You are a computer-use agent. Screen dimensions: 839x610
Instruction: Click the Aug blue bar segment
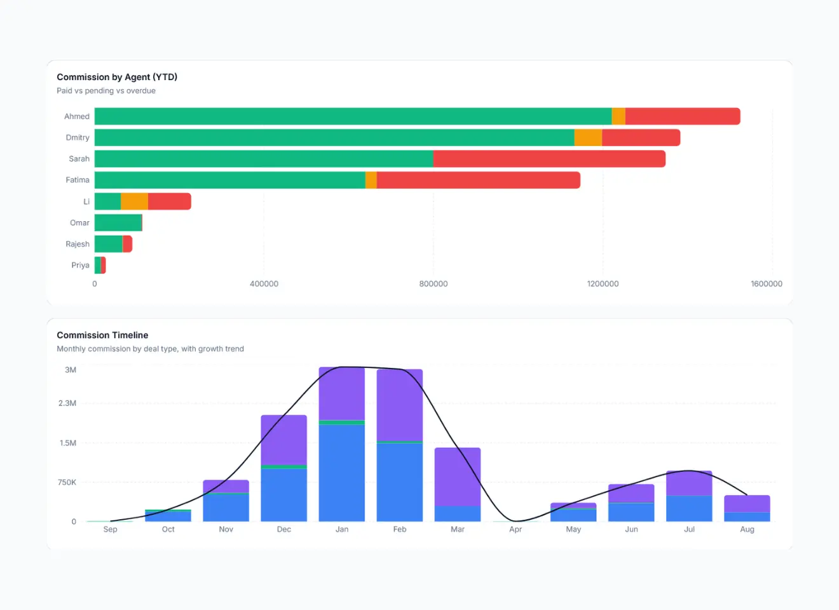point(747,517)
